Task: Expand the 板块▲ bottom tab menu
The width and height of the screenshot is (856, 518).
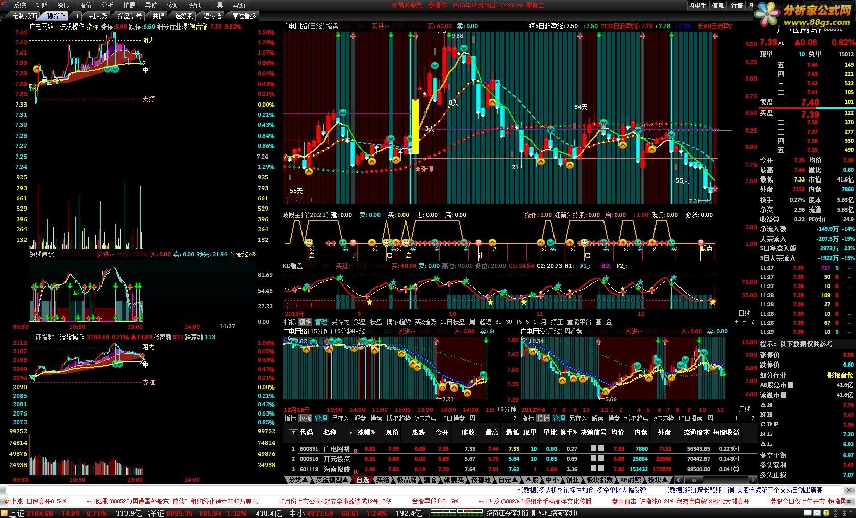Action: (x=659, y=480)
